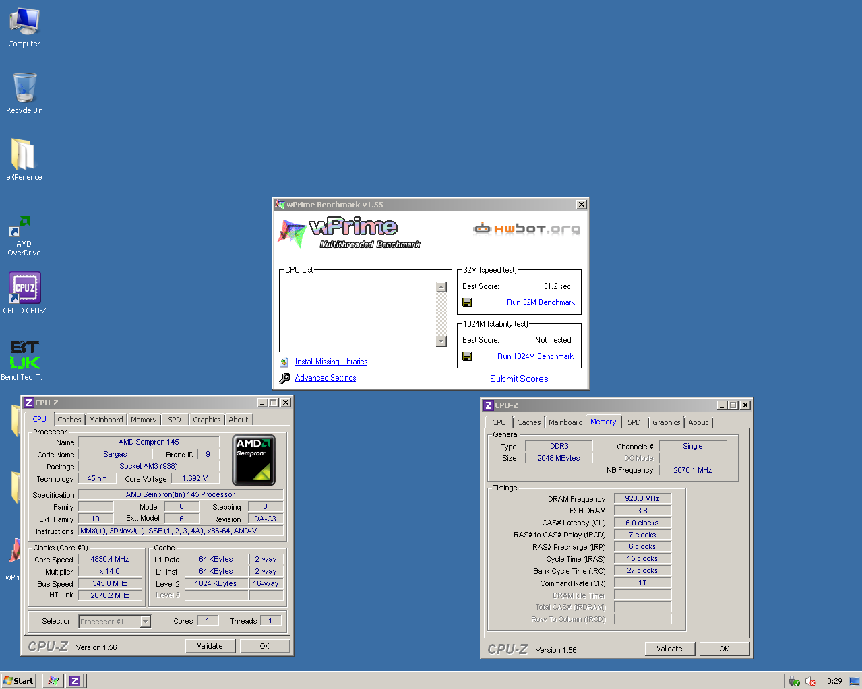Screen dimensions: 862x689
Task: Open the Start menu
Action: [x=18, y=681]
